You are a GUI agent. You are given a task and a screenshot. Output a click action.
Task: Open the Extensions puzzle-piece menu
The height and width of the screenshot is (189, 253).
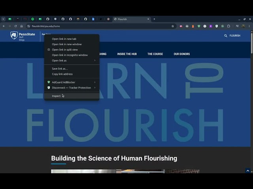coord(228,26)
